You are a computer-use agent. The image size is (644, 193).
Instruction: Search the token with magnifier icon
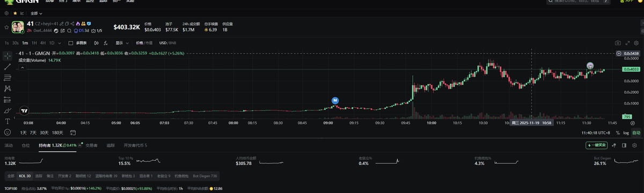pyautogui.click(x=69, y=31)
